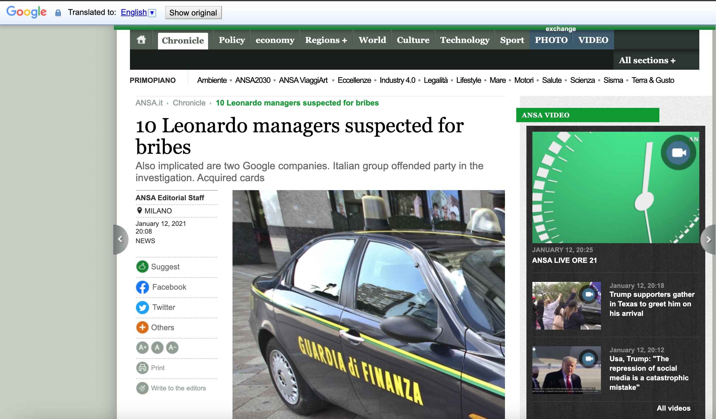Open the Scienza topic link
Viewport: 716px width, 419px height.
point(582,80)
